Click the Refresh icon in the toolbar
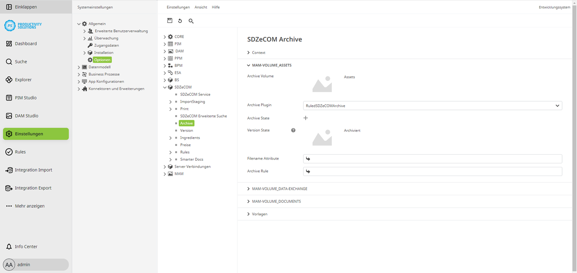Viewport: 577px width, 273px height. 180,21
